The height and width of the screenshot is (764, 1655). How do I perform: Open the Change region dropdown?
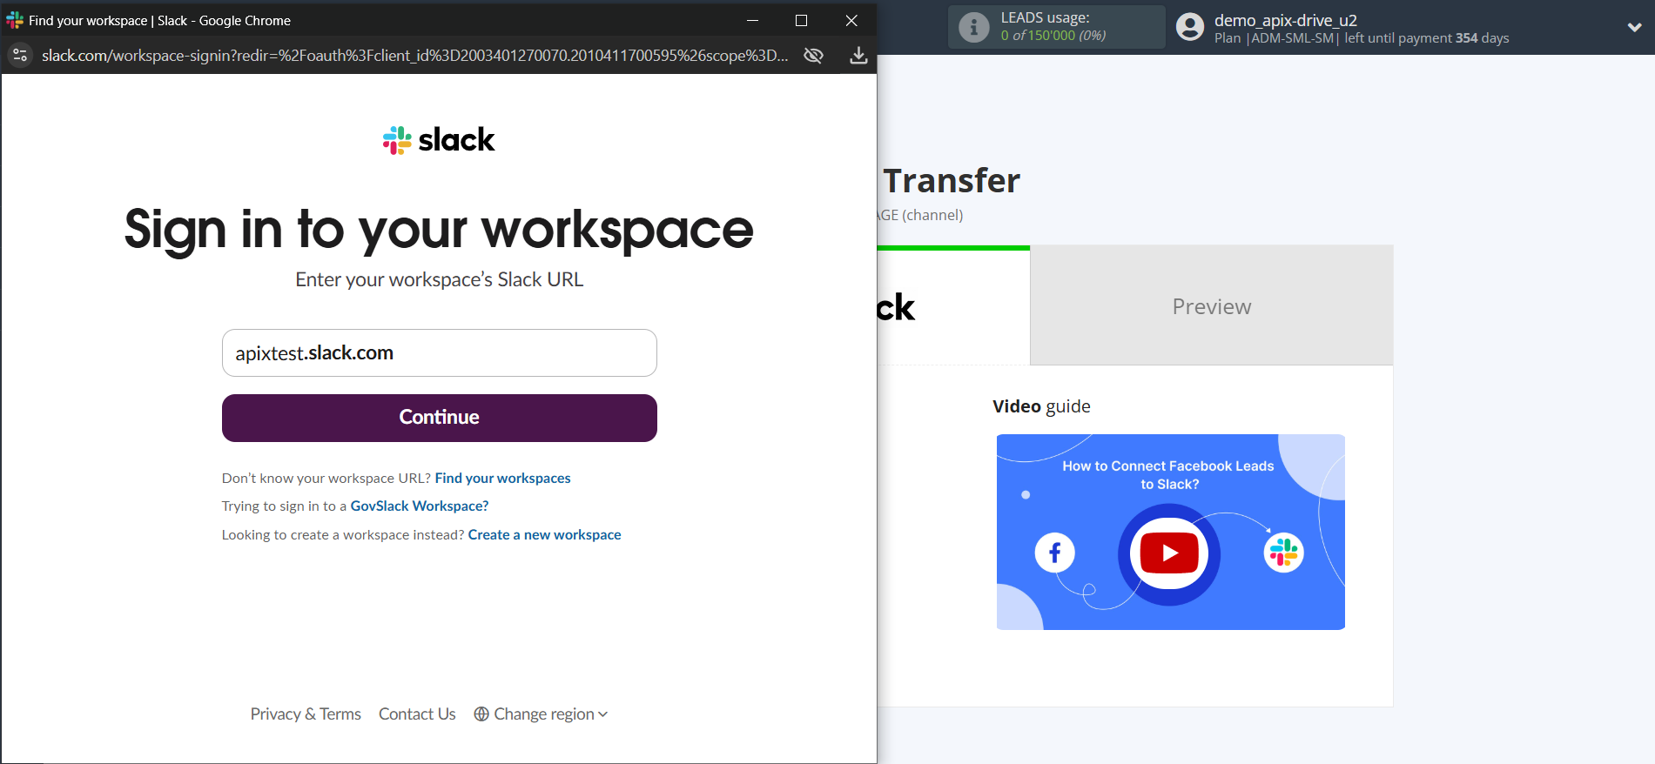point(541,714)
